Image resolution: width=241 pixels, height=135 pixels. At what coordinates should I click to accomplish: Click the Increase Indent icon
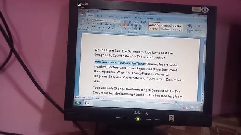coord(145,22)
